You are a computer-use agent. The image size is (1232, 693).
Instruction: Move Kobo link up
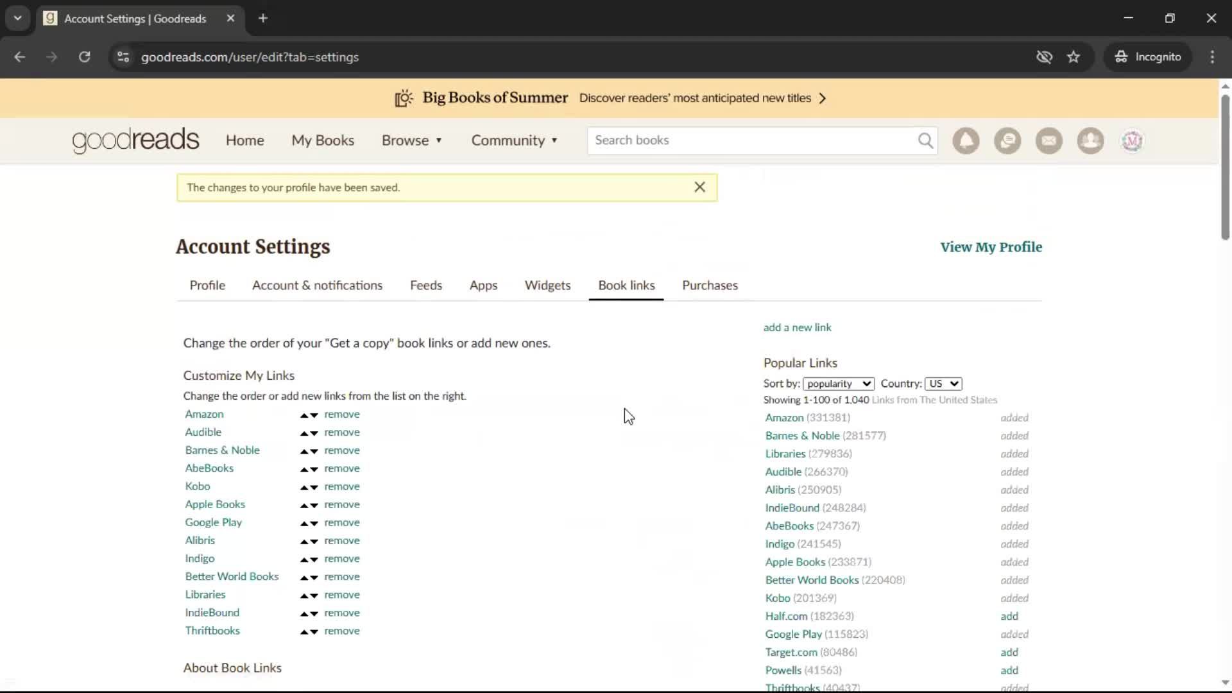(x=304, y=487)
